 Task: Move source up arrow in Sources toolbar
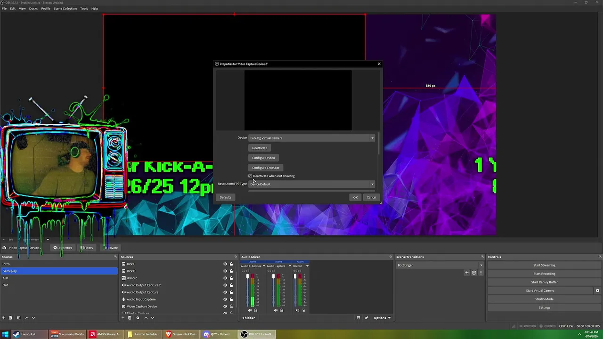point(146,318)
